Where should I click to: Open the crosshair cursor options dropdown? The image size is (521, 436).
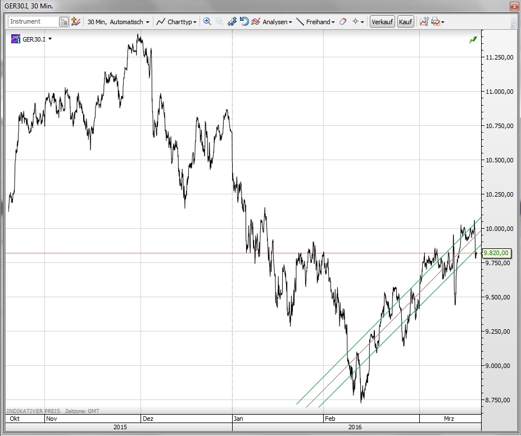(x=358, y=22)
